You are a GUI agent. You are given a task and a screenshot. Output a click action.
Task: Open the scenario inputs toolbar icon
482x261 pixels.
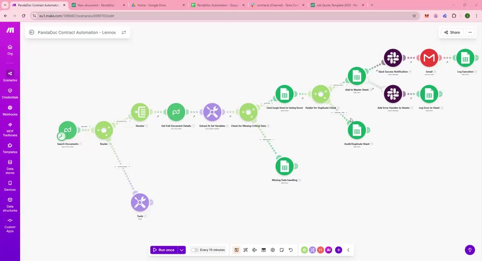[x=264, y=250]
